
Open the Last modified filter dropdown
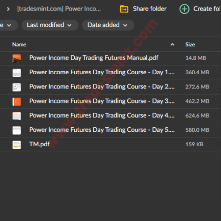point(50,25)
